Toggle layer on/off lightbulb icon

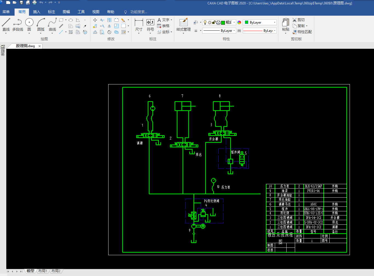click(x=205, y=22)
